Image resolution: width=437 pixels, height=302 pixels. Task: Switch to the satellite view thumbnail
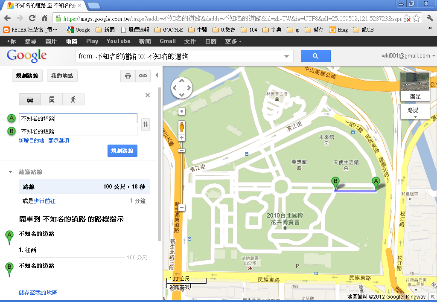coord(415,86)
